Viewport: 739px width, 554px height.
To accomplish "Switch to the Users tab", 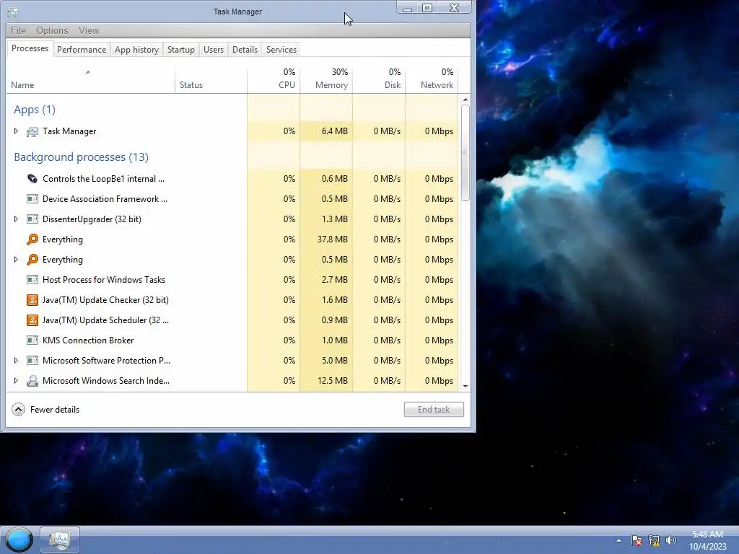I will (x=214, y=50).
